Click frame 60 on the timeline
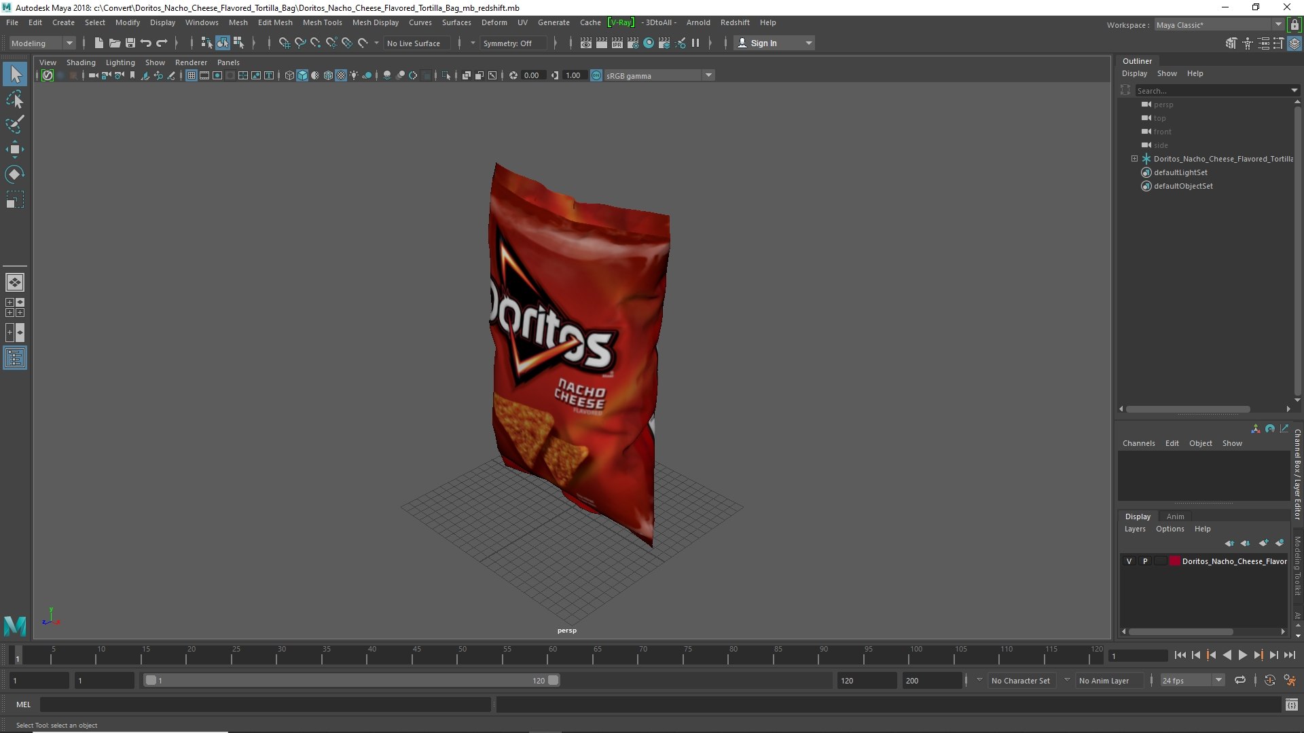Screen dimensions: 1304x733 [x=552, y=655]
